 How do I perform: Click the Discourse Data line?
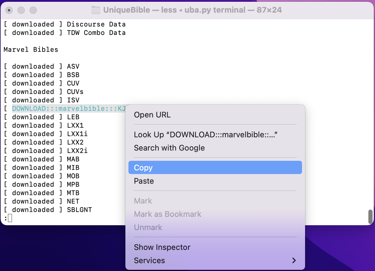(65, 24)
